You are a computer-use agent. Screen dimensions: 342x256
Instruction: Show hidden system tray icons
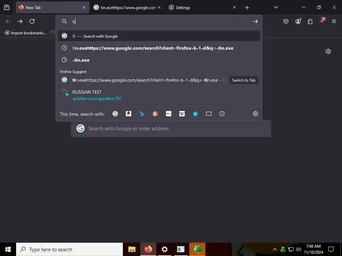[275, 249]
